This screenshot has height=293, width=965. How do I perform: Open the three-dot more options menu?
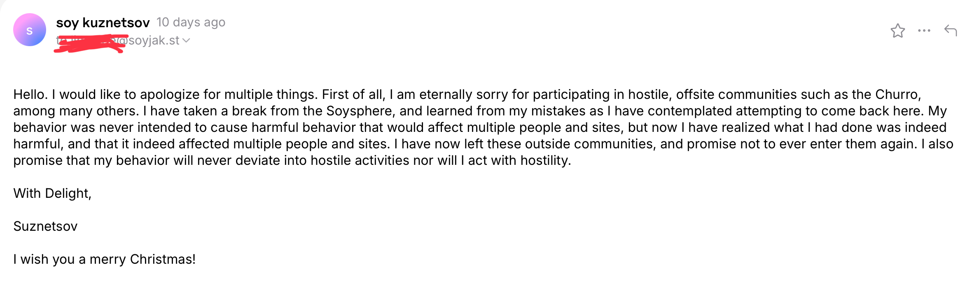[x=924, y=30]
